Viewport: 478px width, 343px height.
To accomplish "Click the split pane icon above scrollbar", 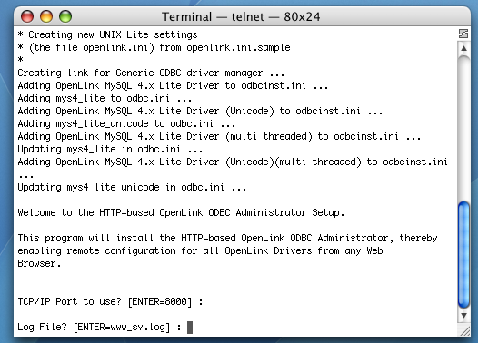I will (463, 34).
